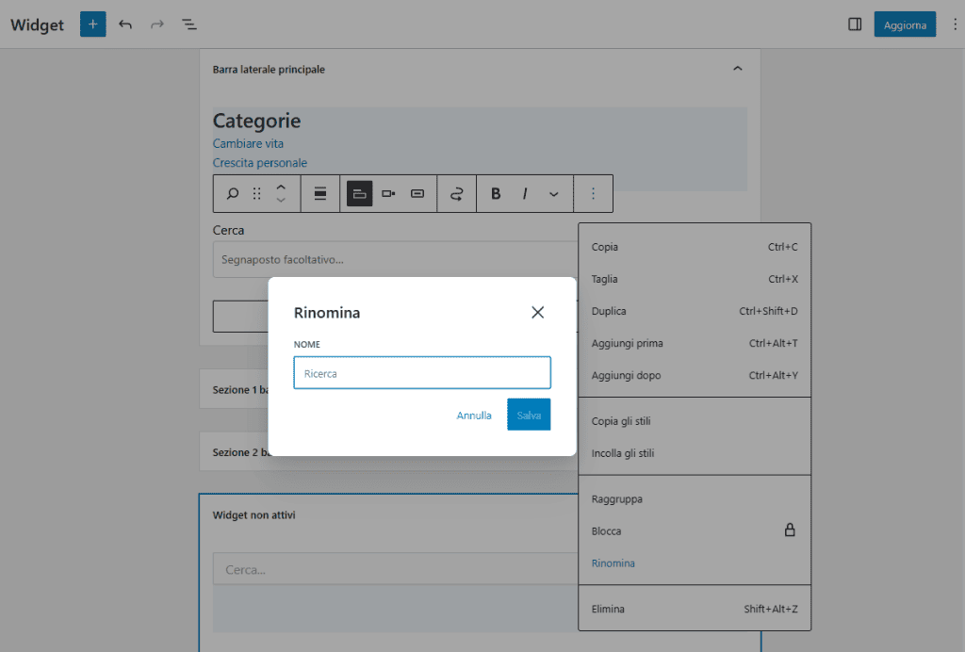Click the Segnaposto facoltativo search field
965x652 pixels.
(x=395, y=259)
